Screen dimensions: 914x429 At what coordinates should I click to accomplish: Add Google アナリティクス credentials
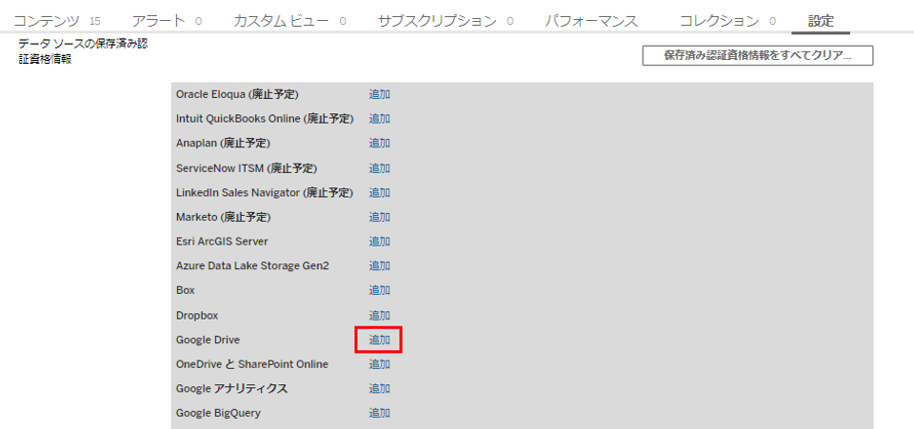pos(380,389)
